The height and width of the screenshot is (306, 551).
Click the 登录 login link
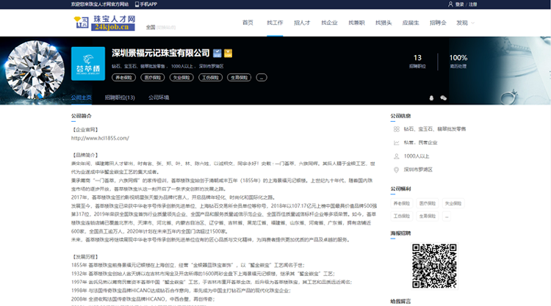460,4
